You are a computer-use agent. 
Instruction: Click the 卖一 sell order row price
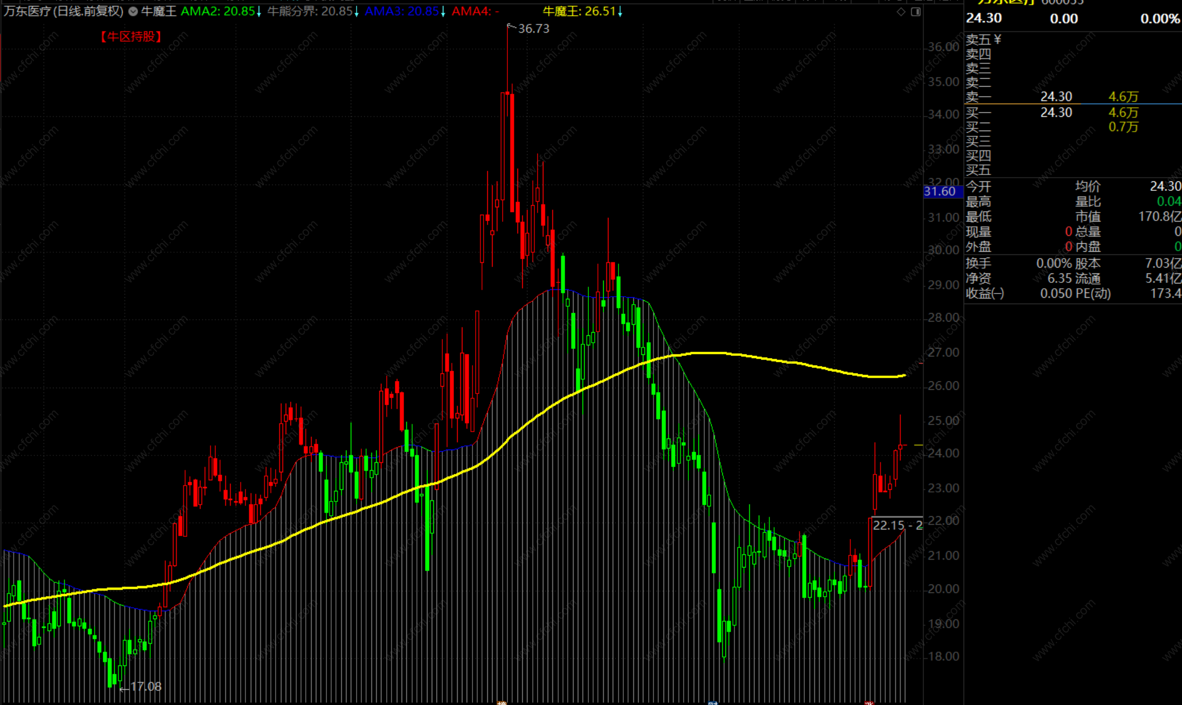point(1056,97)
